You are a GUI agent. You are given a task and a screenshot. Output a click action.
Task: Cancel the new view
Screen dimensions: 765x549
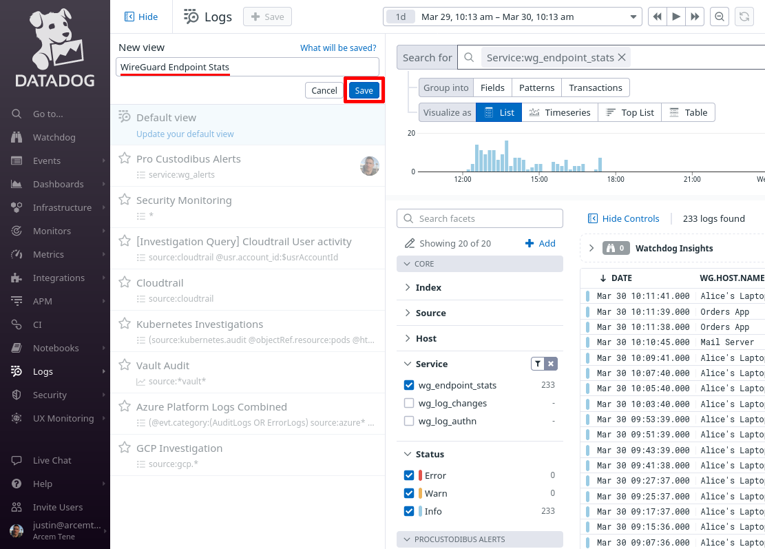[x=324, y=90]
